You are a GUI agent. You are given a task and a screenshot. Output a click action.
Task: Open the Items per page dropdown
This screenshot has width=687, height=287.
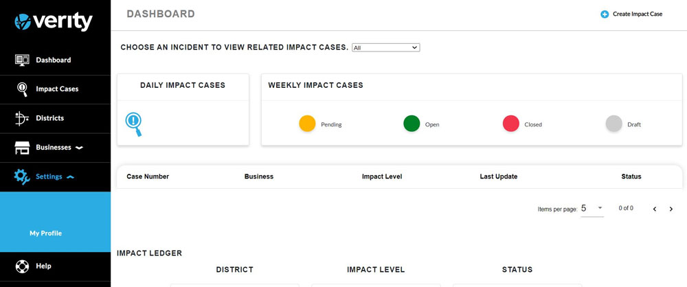pos(592,208)
